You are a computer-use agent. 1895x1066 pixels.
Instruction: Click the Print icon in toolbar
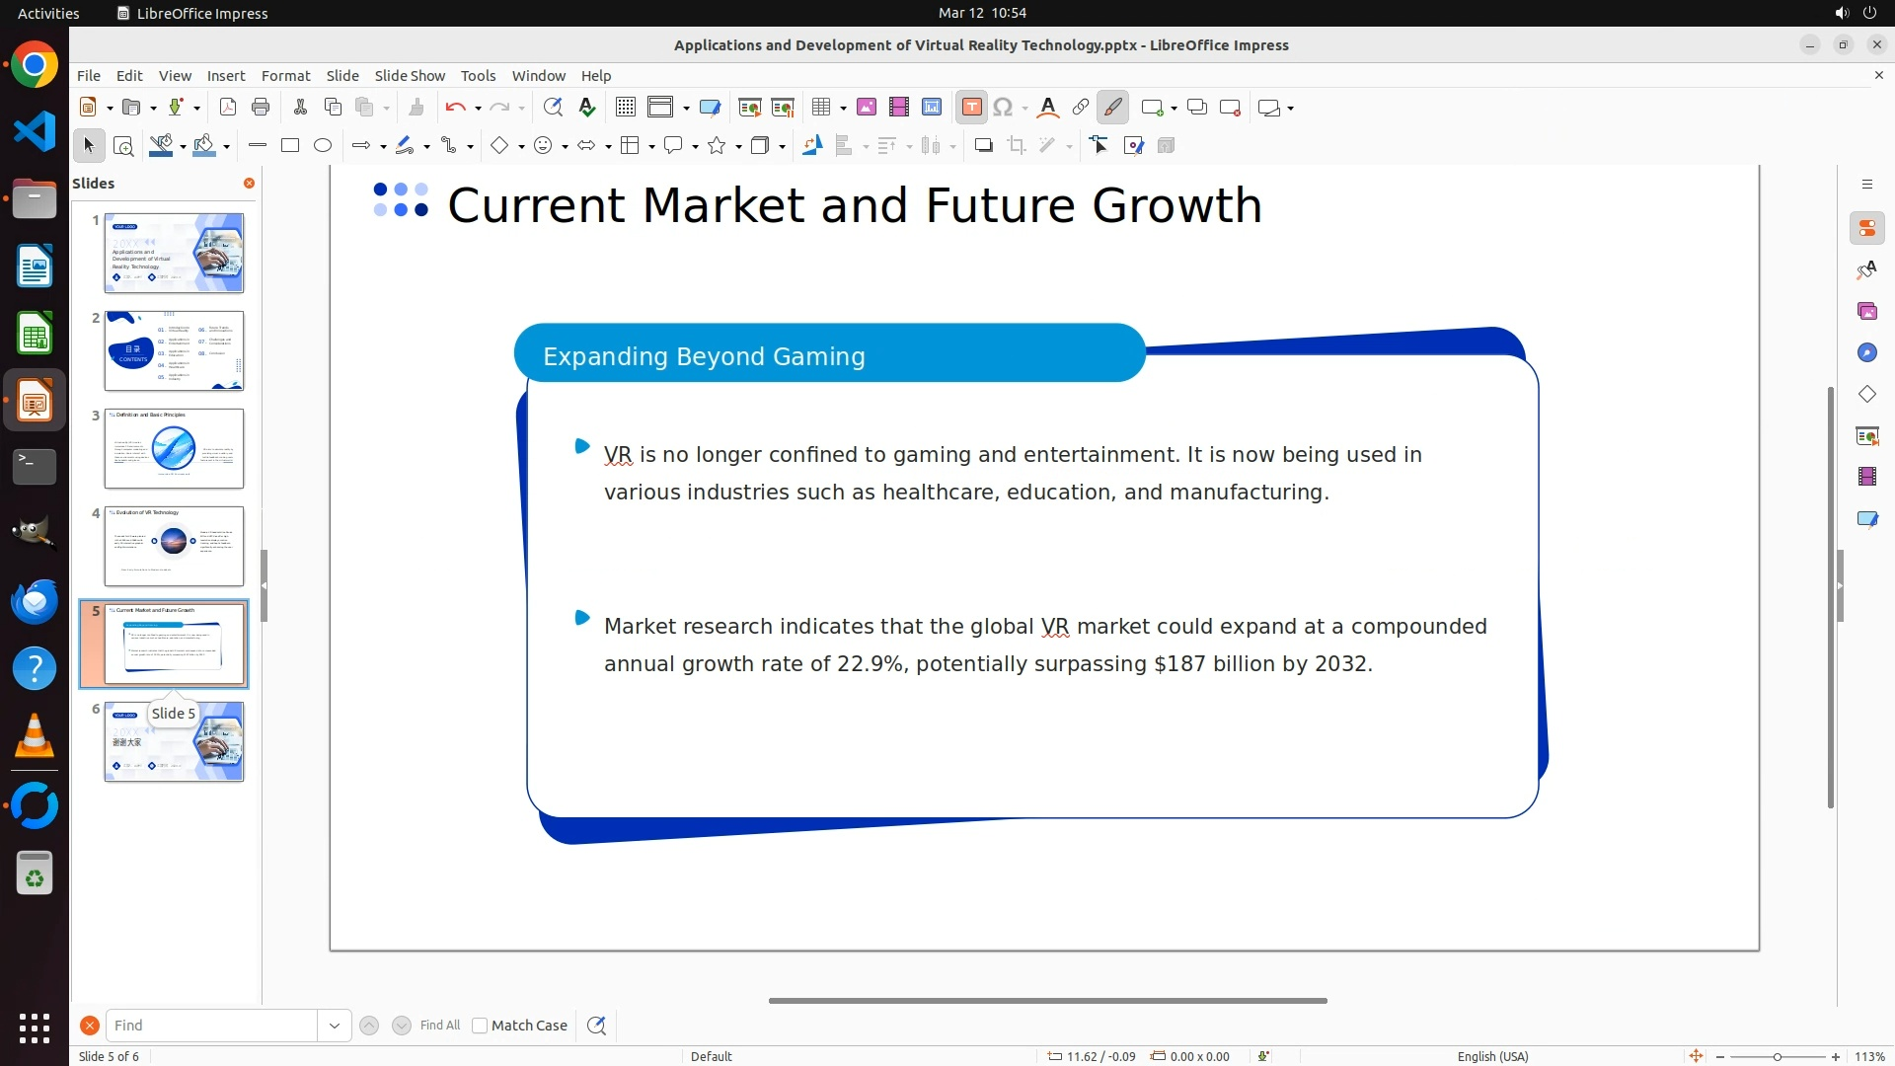261,108
